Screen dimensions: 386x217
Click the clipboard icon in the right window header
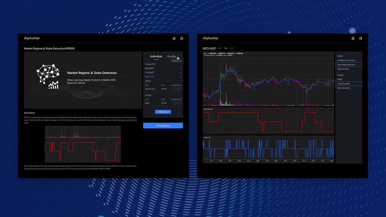(361, 38)
